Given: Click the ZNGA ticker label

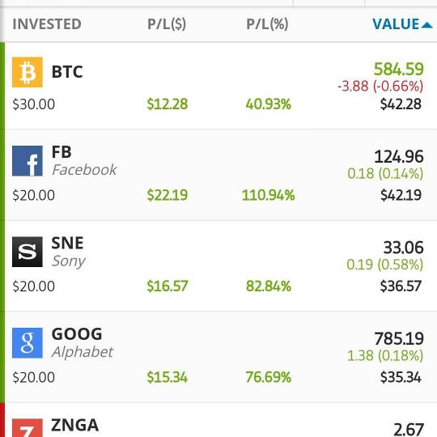Looking at the screenshot, I should point(75,425).
